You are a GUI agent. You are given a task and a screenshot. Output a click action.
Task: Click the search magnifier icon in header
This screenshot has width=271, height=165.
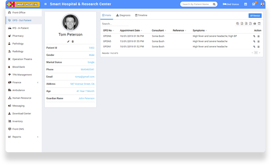(x=214, y=4)
